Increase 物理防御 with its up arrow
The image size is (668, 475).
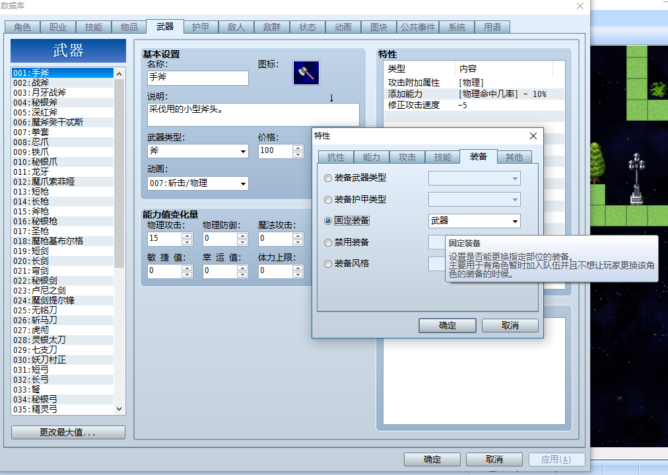242,236
